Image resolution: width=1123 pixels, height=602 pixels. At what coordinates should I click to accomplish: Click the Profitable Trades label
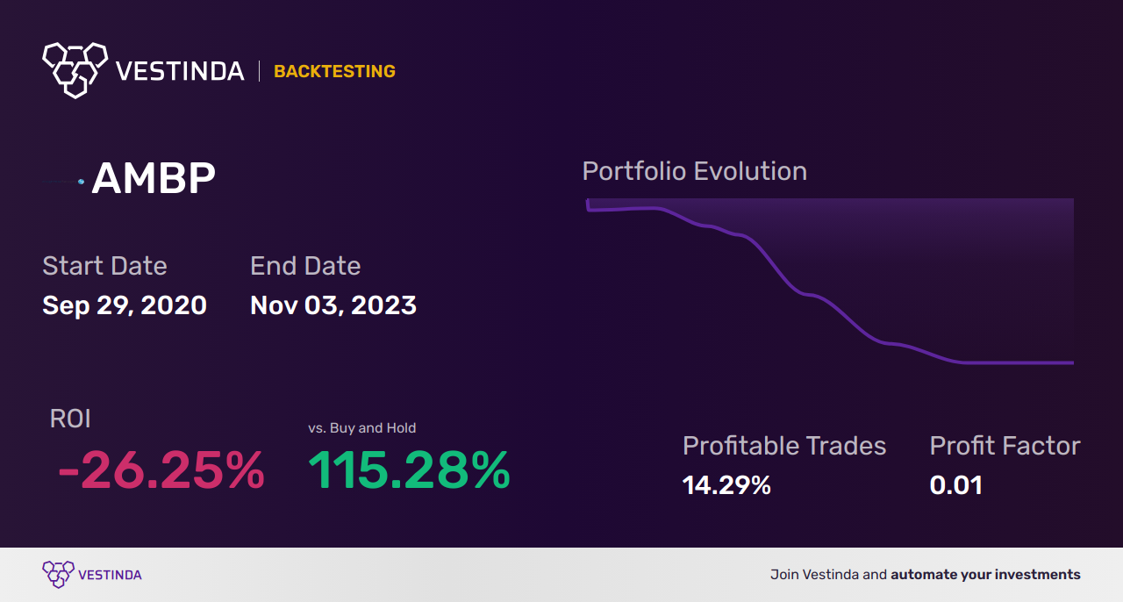click(x=784, y=446)
